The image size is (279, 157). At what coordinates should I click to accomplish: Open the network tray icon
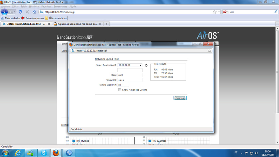(251, 153)
